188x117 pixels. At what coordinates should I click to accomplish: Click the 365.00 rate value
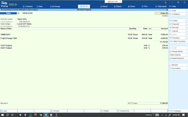coord(145,35)
